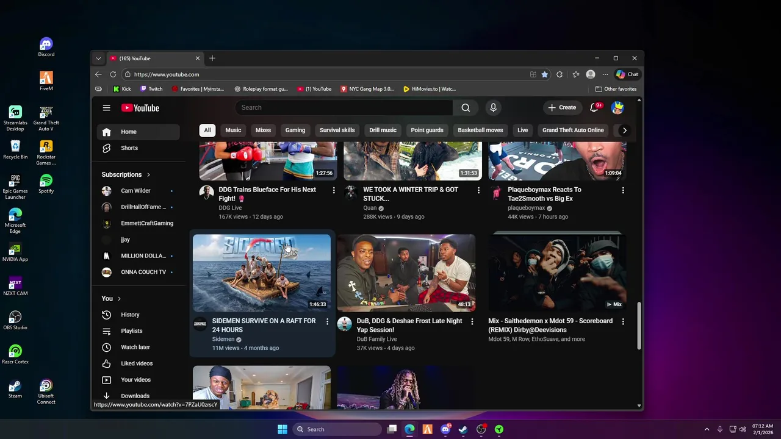The image size is (781, 439).
Task: Open the Twitch bookmark
Action: pos(151,89)
